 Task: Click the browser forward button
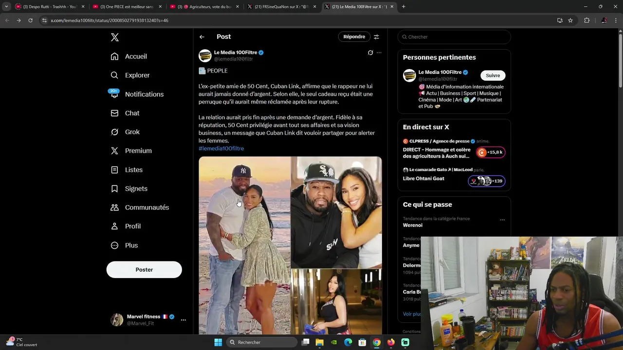(18, 20)
